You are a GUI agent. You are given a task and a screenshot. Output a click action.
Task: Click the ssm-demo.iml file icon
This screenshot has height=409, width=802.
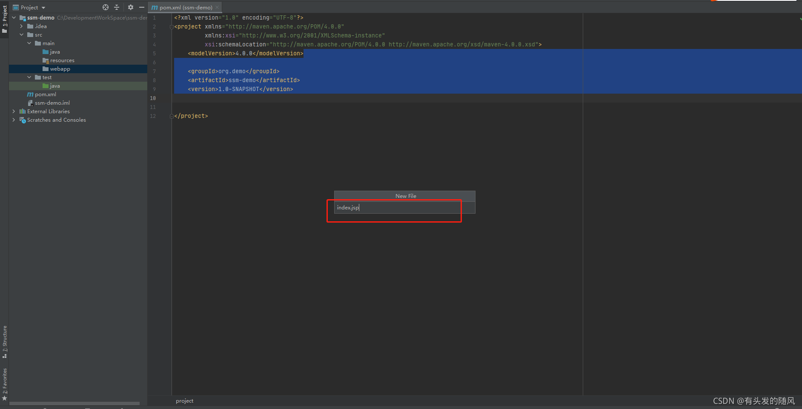point(30,103)
